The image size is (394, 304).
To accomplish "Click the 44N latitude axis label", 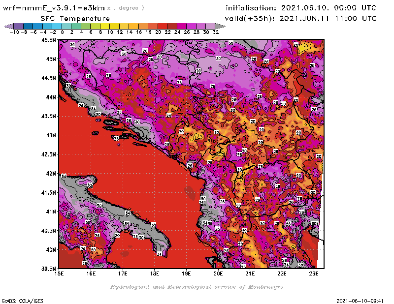I will (51, 97).
